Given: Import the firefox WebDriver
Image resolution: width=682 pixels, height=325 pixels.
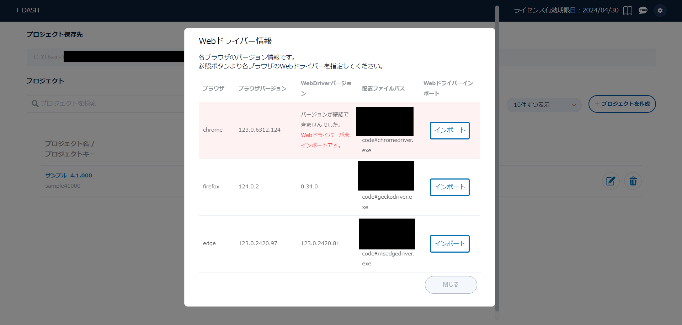Looking at the screenshot, I should [449, 187].
